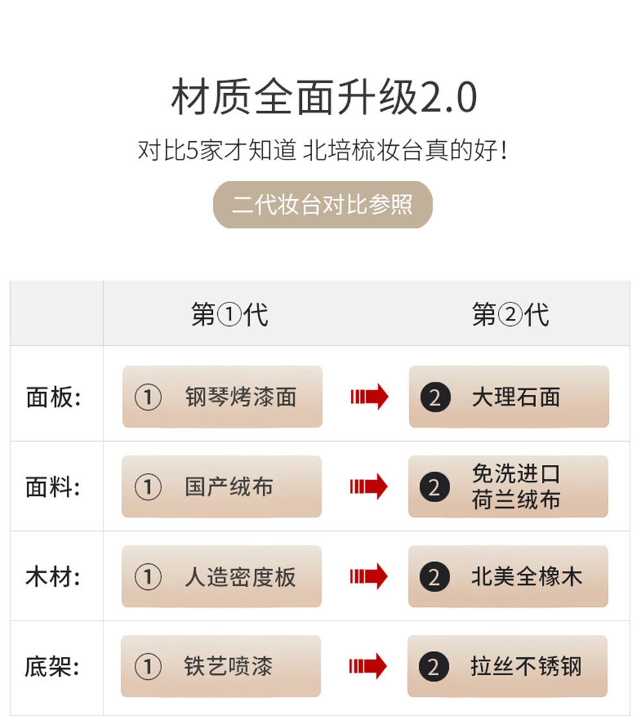
Task: Click the 面板: row label
Action: (53, 397)
